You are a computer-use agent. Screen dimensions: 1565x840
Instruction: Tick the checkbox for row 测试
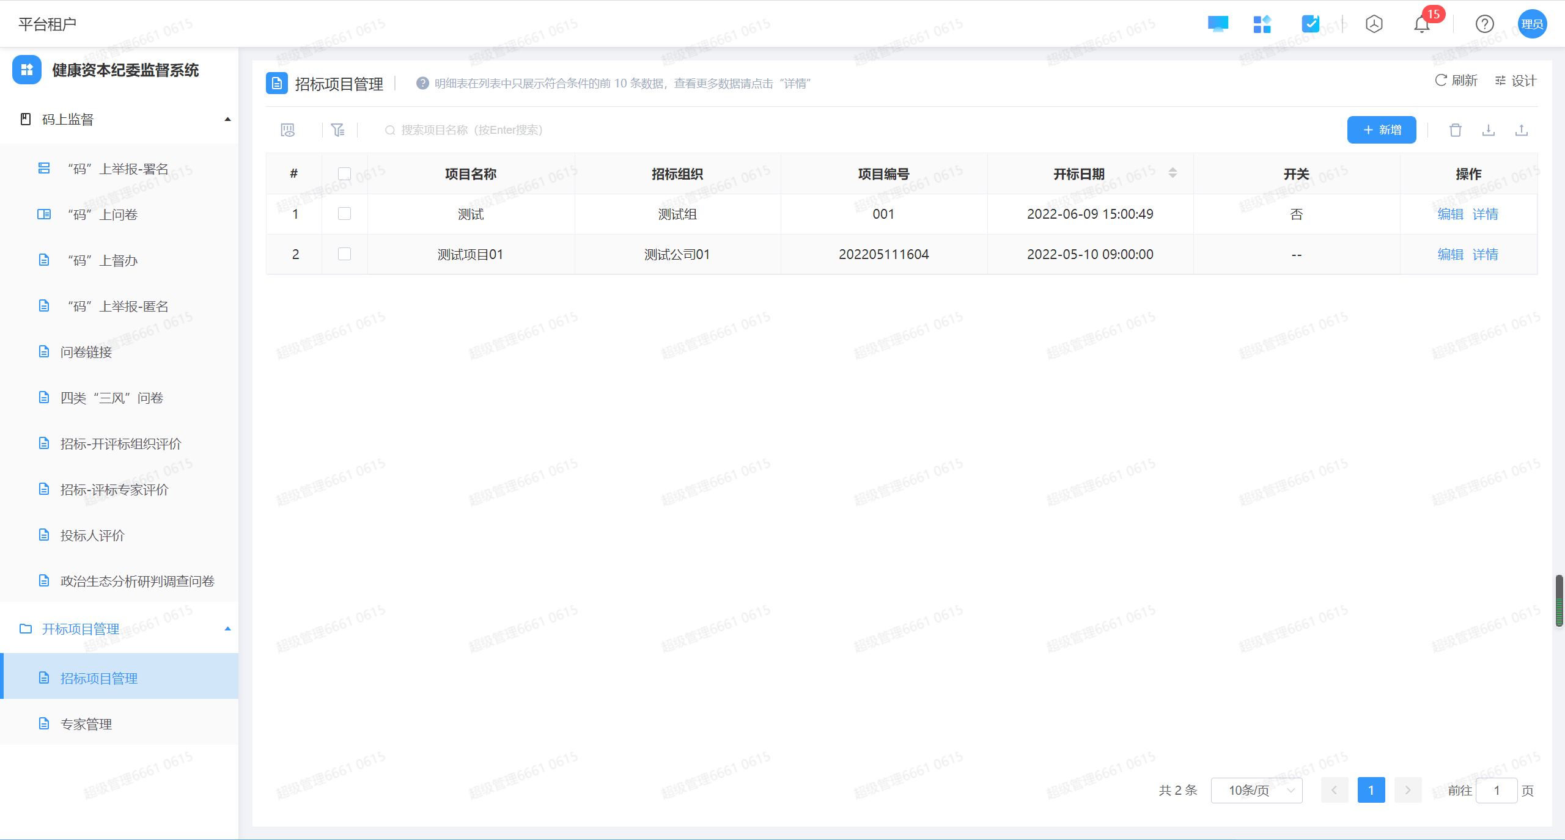click(344, 214)
